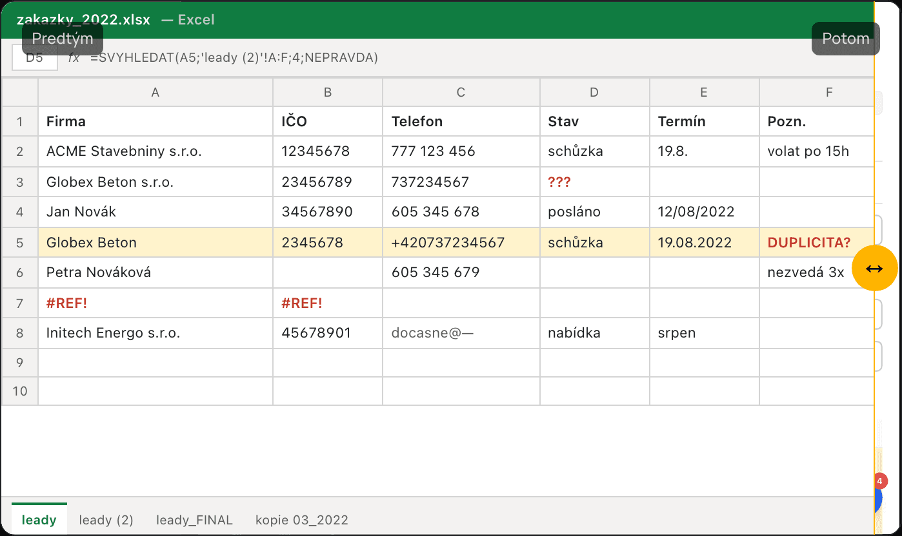Screen dimensions: 902x536
Task: Select date cell '19.08.2022'
Action: [705, 242]
